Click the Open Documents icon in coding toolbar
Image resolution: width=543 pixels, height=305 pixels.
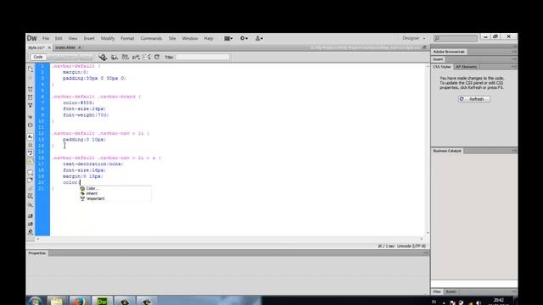click(x=31, y=69)
